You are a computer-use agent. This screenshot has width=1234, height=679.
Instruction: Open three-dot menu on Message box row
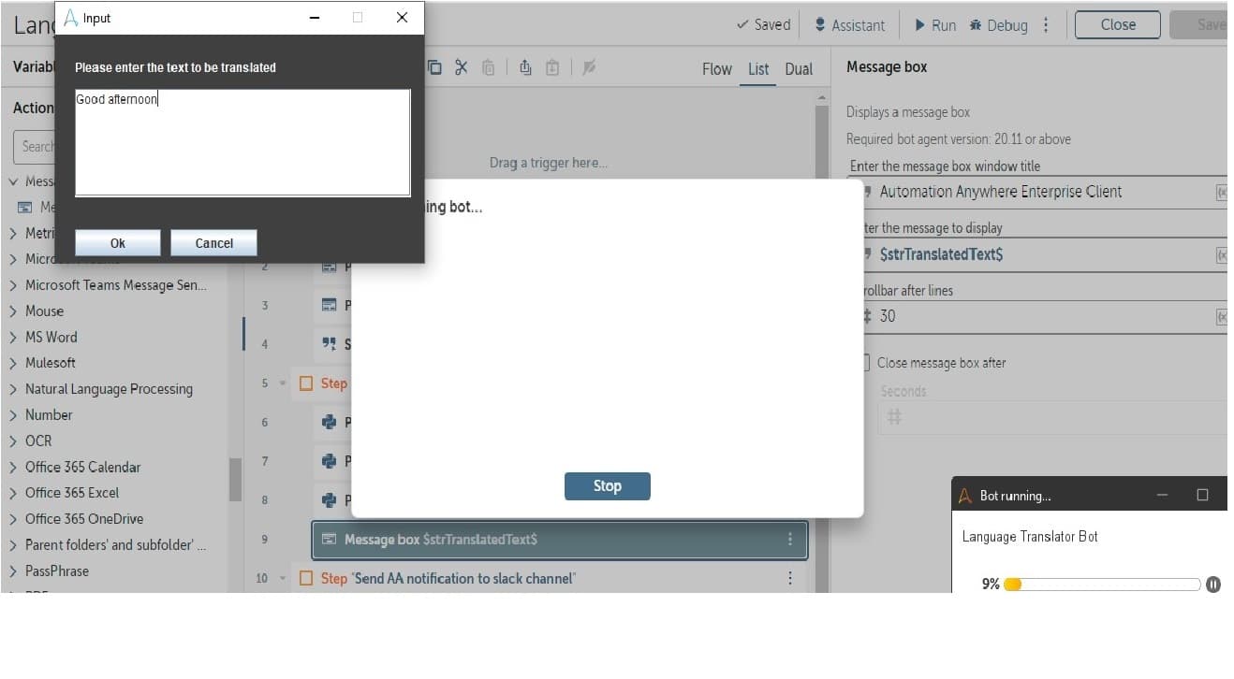[790, 539]
